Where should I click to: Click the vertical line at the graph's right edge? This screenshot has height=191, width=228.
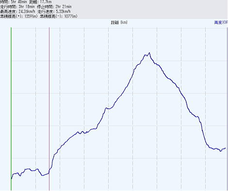click(227, 109)
